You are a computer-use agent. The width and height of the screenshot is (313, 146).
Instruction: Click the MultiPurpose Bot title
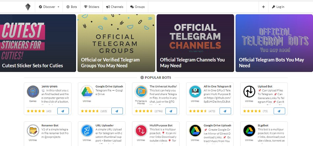point(161,126)
